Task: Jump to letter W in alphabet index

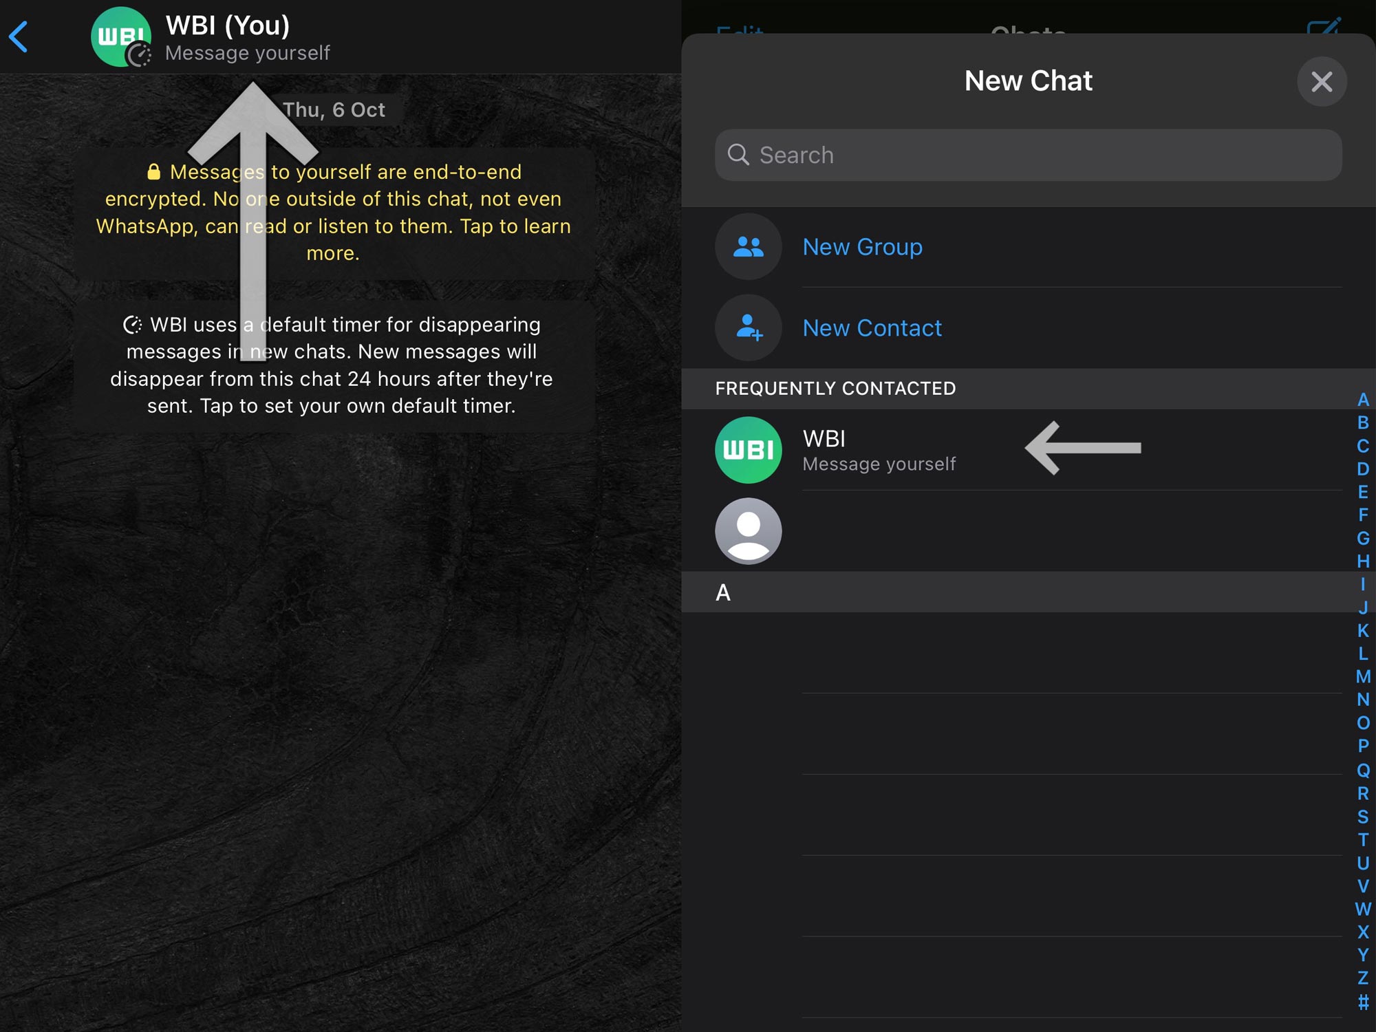Action: tap(1362, 909)
